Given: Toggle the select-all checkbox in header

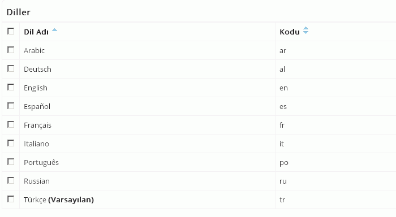Looking at the screenshot, I should [11, 31].
